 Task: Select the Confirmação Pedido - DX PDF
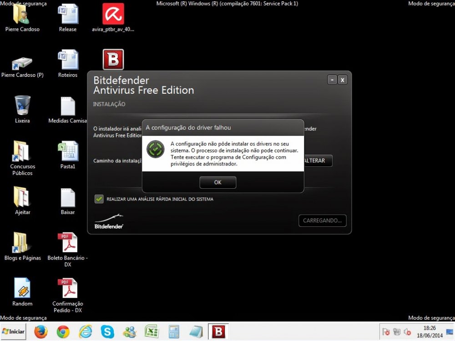[x=68, y=296]
